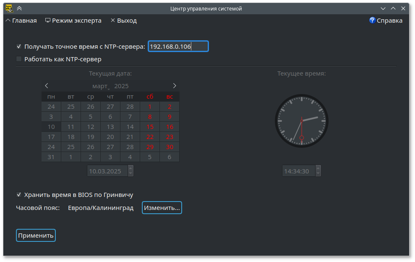Switch to Режим эксперта
Screen dimensions: 415x262
76,21
